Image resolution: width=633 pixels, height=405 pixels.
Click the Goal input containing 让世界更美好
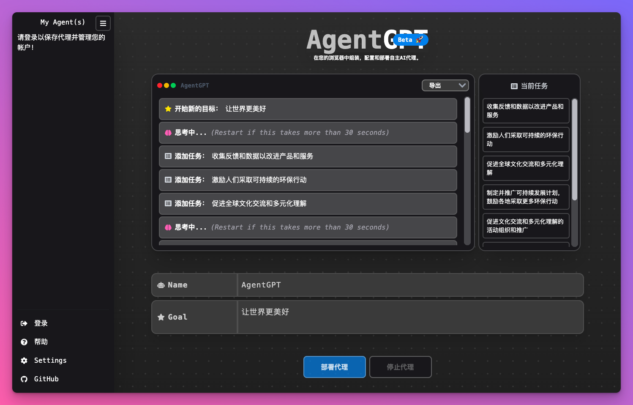point(410,317)
